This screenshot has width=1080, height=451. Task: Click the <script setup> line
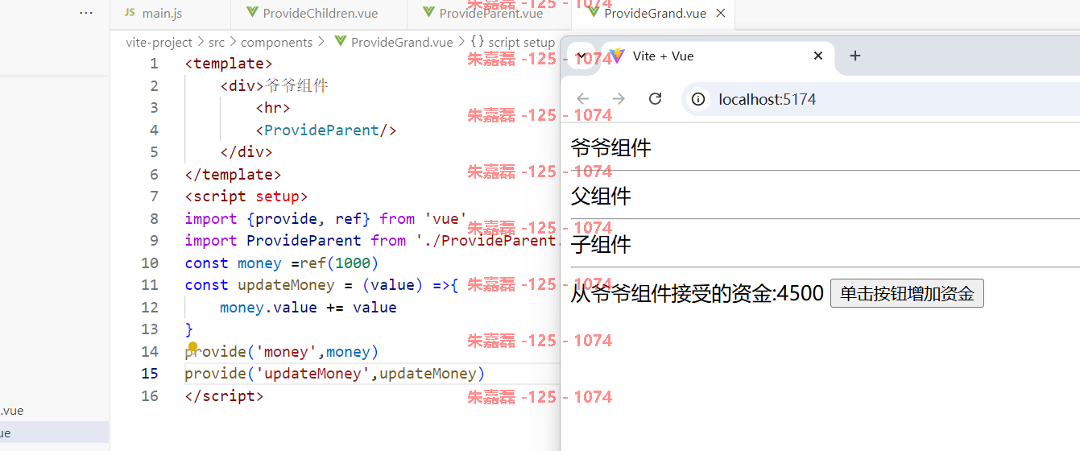(x=246, y=197)
